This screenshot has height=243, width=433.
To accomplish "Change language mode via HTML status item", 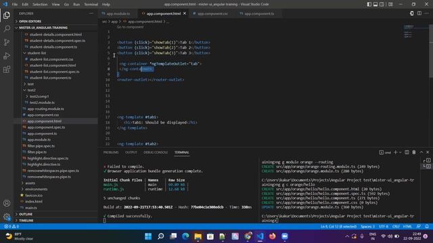I will pos(407,227).
